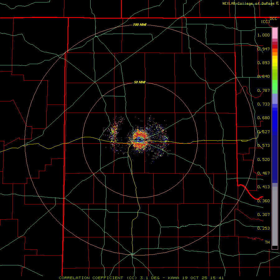Viewport: 280px width, 280px height.
Task: Select the 0.467 legend value
Action: [x=264, y=173]
